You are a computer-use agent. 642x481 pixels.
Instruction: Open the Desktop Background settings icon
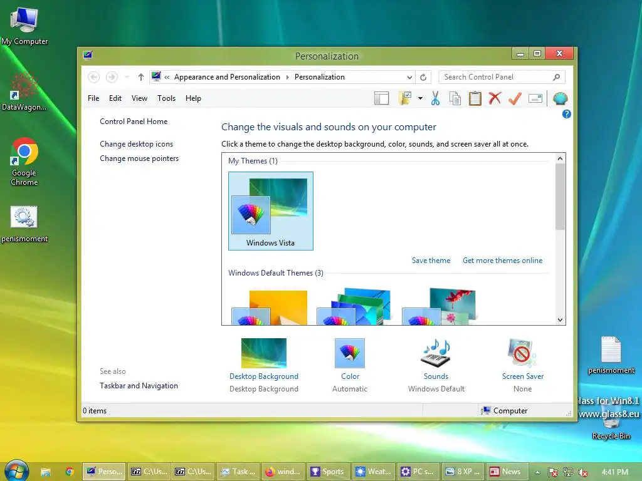tap(264, 353)
